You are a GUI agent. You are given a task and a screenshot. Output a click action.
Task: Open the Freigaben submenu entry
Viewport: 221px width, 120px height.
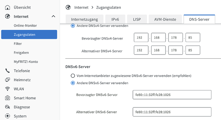(x=21, y=53)
